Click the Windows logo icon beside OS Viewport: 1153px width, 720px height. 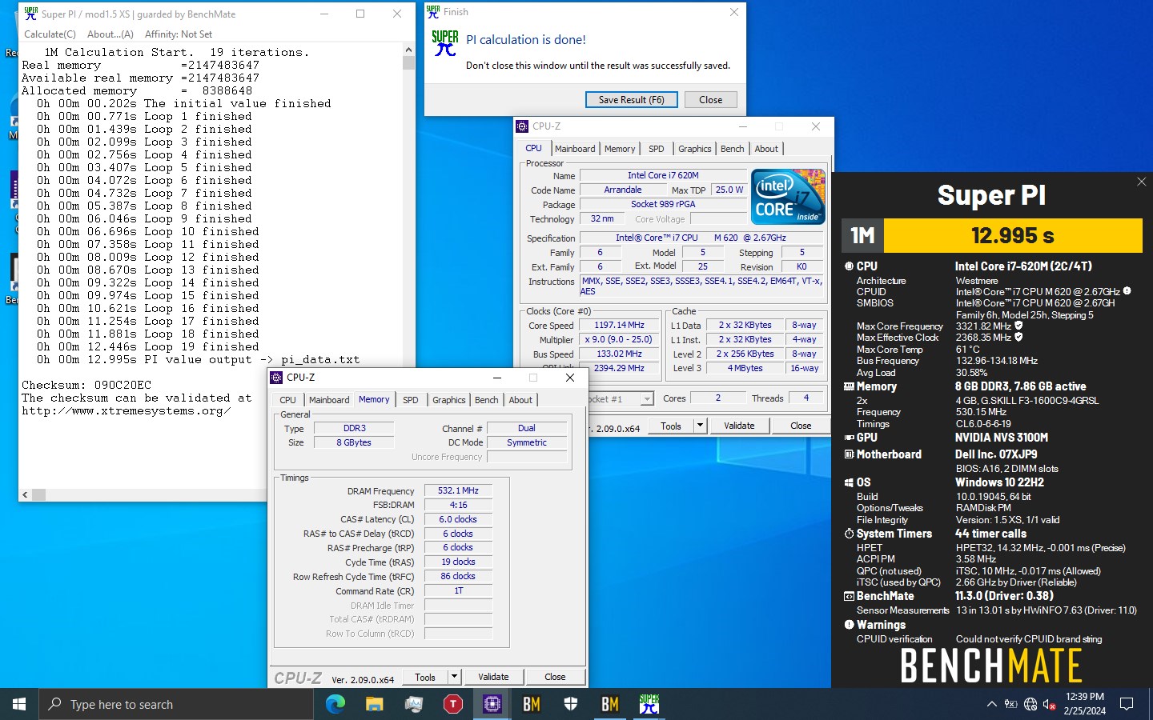pyautogui.click(x=849, y=482)
